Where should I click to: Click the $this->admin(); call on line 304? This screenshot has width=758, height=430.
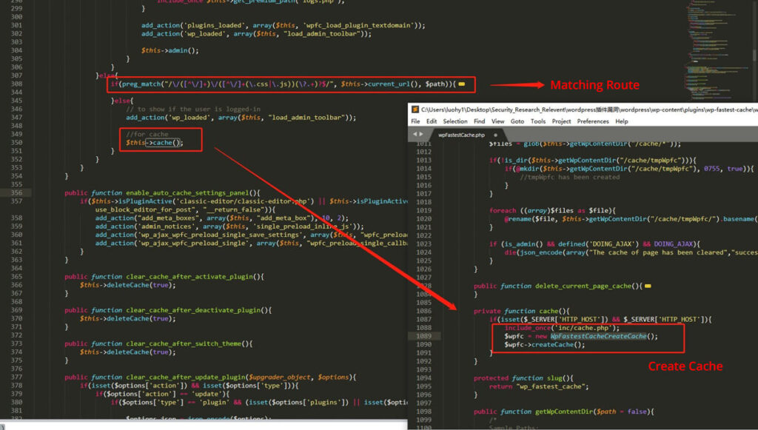170,51
